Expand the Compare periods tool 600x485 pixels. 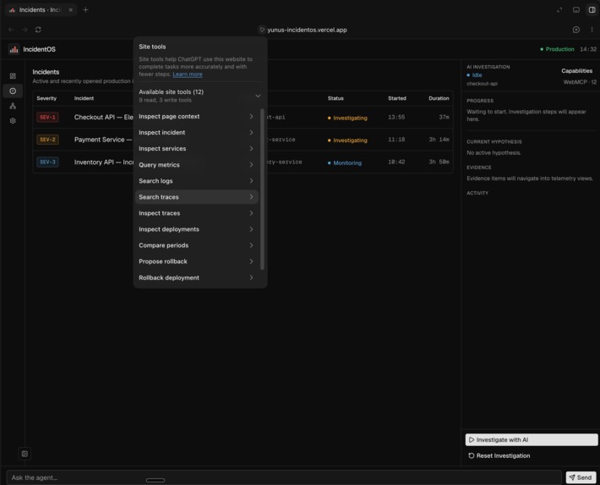197,245
